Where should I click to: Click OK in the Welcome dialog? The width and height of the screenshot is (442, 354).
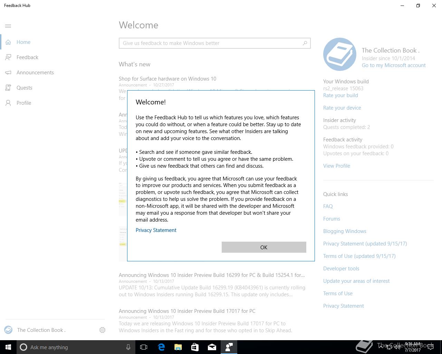264,247
